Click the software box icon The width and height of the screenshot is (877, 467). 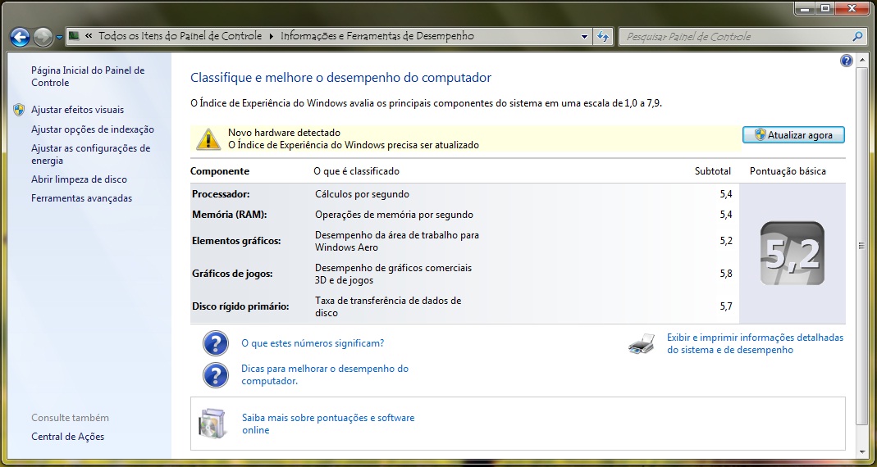213,424
